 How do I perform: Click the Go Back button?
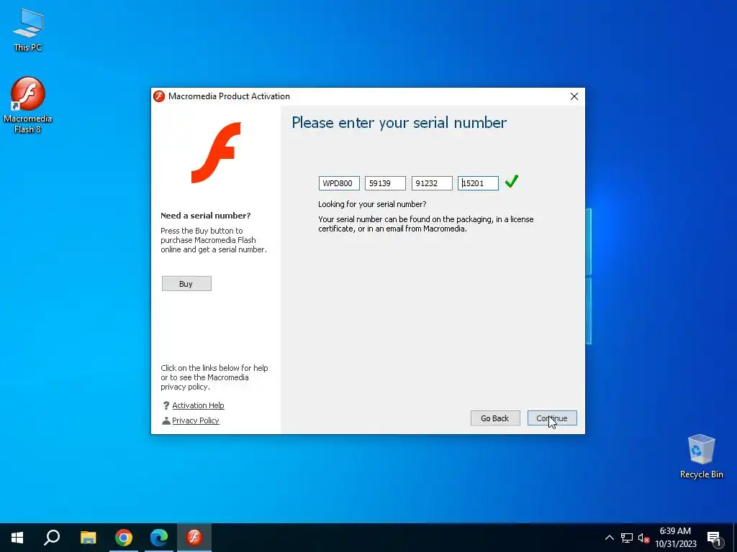pyautogui.click(x=495, y=418)
